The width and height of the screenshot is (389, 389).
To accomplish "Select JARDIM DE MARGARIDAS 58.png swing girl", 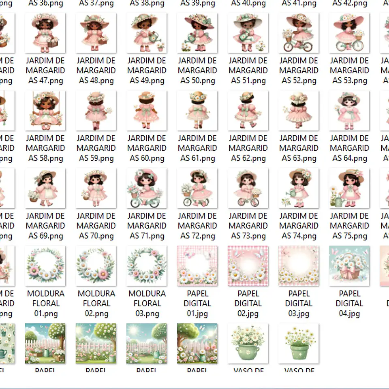I will [x=45, y=111].
